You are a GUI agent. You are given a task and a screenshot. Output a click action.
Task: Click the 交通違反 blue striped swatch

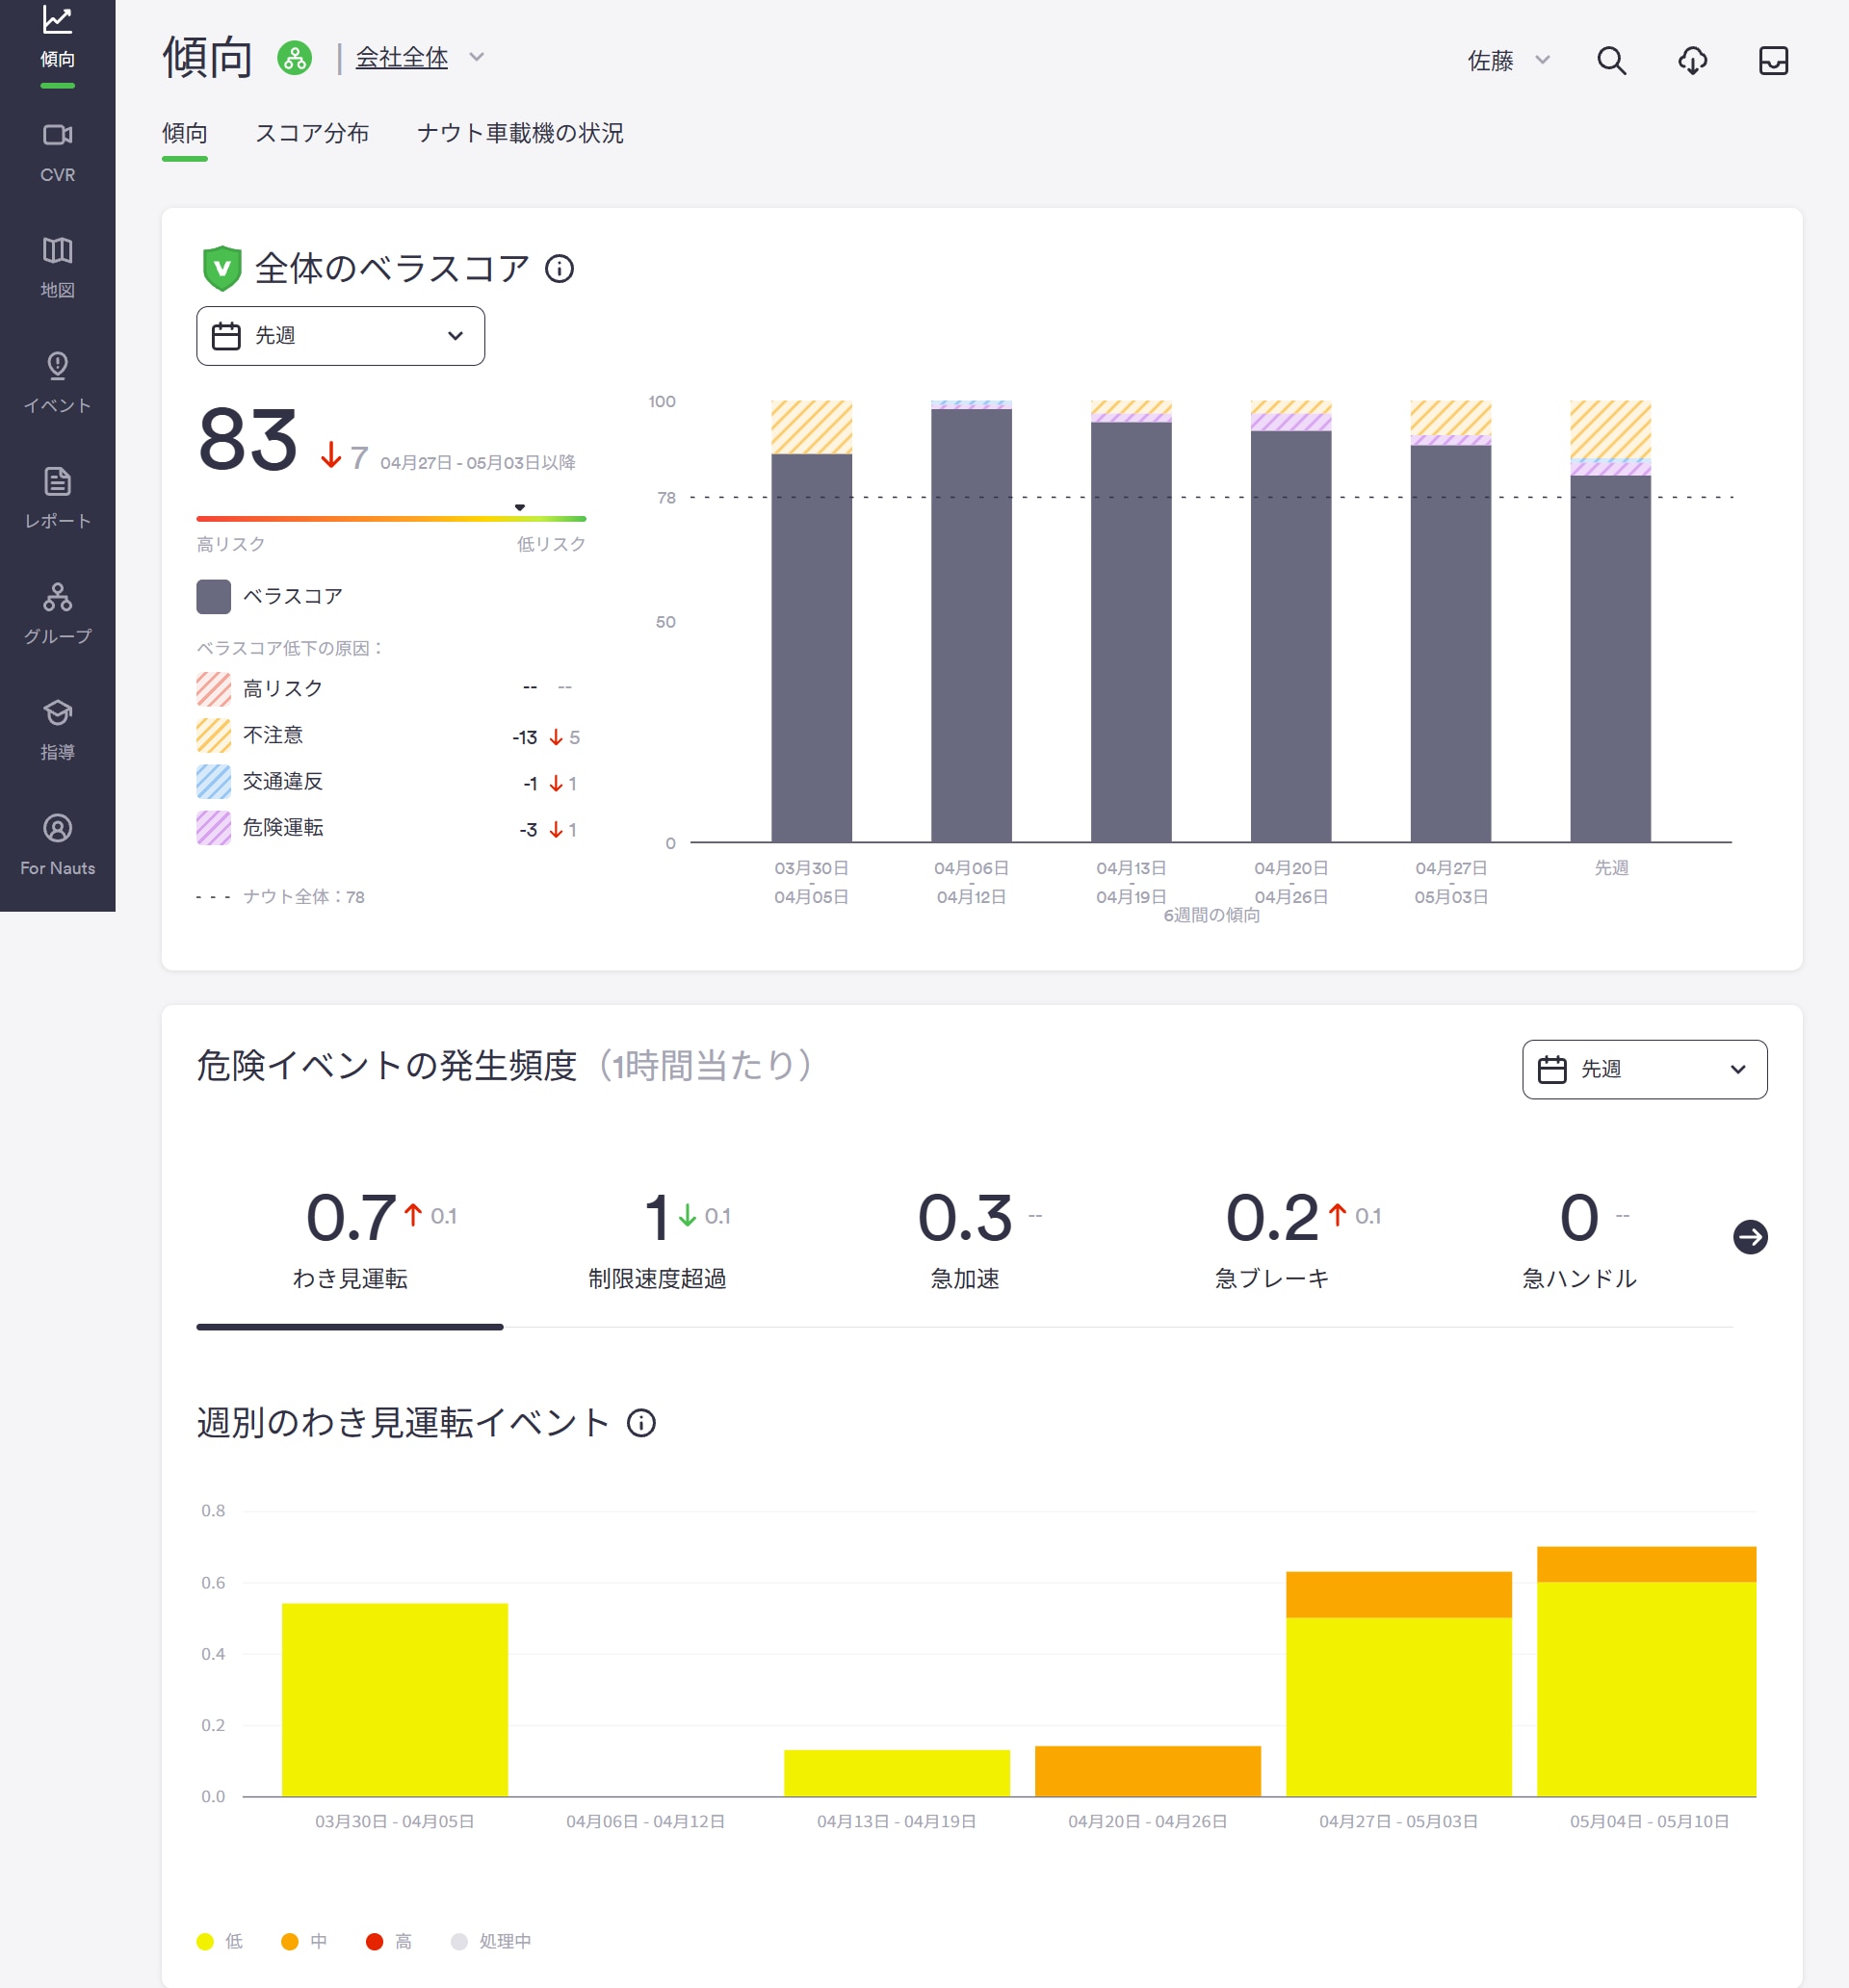(x=213, y=781)
